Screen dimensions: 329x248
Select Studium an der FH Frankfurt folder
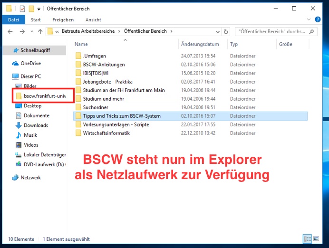(x=124, y=90)
